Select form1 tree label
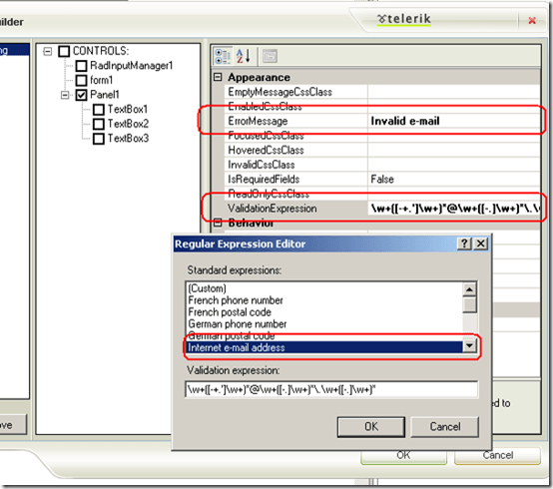 point(101,80)
